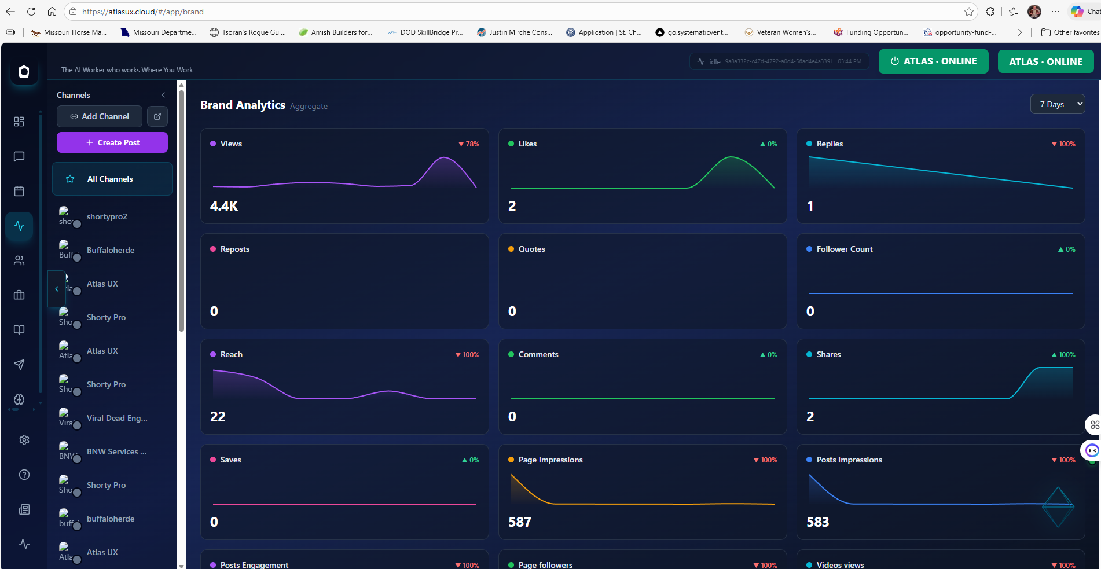Open the knowledge book icon
This screenshot has height=569, width=1101.
point(19,330)
